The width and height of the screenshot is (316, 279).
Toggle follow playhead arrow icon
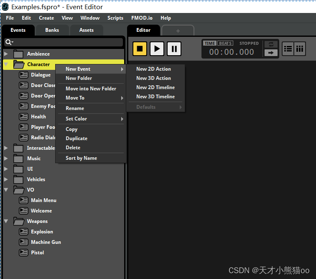click(x=271, y=53)
